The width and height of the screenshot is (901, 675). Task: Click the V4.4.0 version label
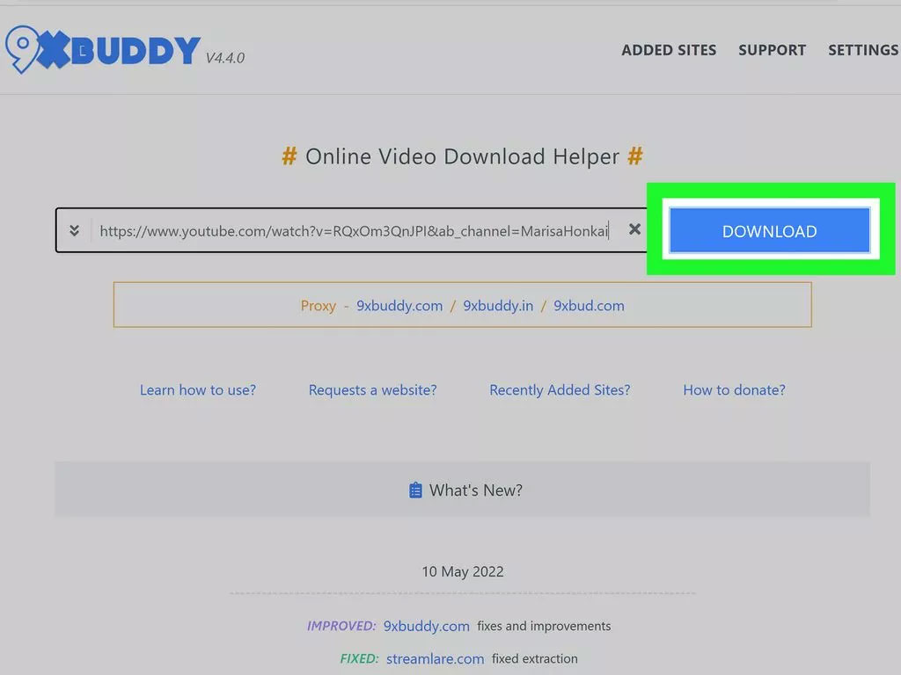(x=225, y=58)
